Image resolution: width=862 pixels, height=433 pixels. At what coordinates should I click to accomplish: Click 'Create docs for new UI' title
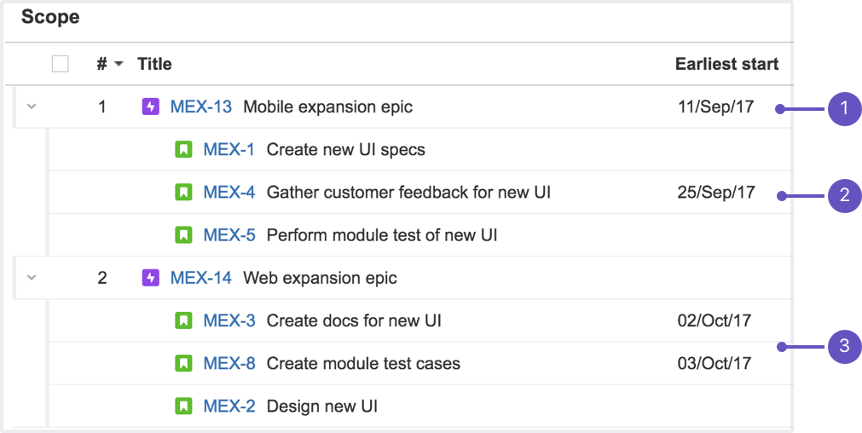point(354,320)
